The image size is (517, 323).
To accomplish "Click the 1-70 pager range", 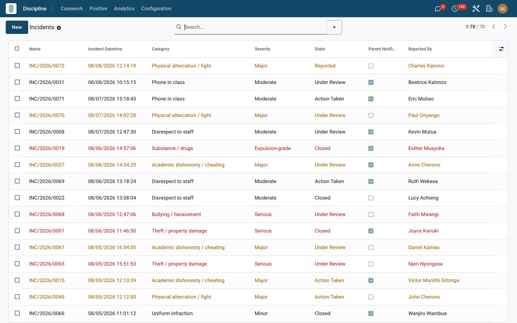I will click(470, 27).
